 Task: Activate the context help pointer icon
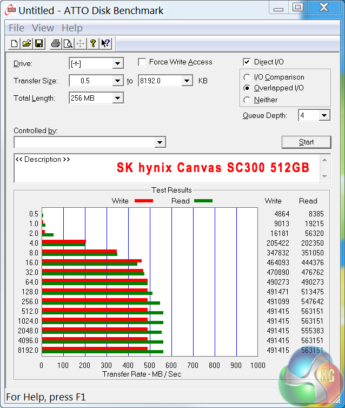105,44
